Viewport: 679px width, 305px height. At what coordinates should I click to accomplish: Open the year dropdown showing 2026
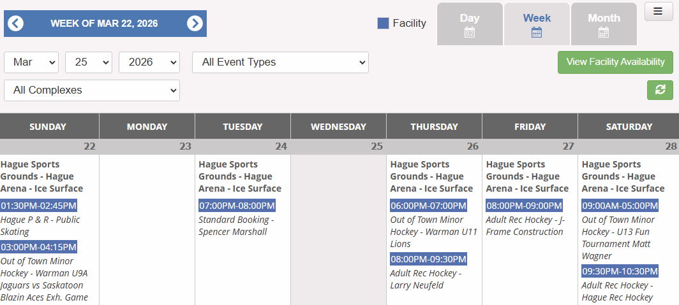(x=149, y=62)
